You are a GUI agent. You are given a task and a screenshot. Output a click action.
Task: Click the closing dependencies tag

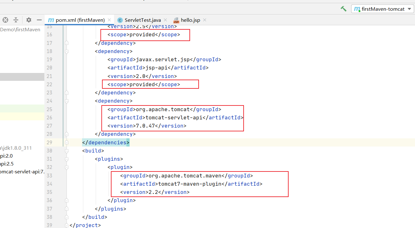click(106, 142)
